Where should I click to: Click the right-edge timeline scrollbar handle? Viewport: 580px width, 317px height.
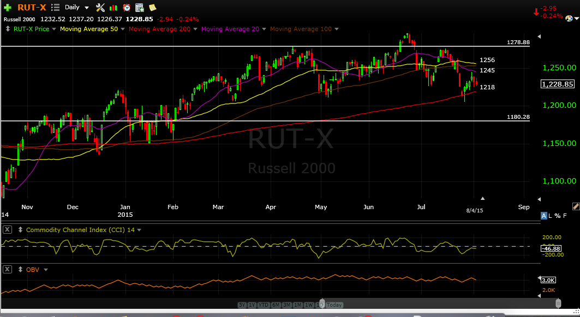pos(558,304)
